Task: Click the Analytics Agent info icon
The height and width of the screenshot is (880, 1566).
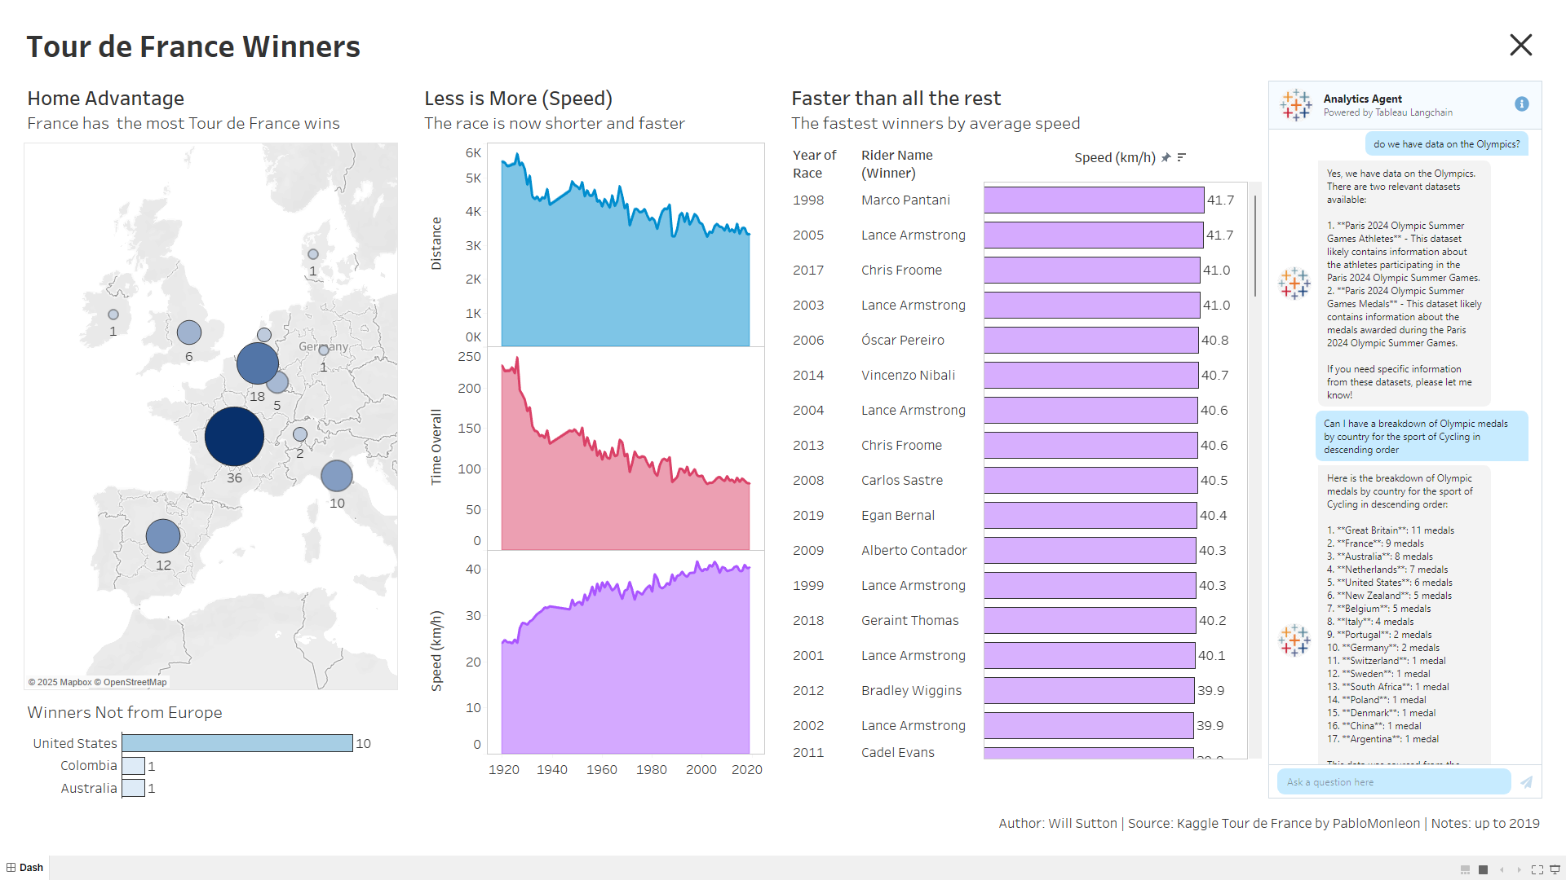Action: [x=1521, y=104]
